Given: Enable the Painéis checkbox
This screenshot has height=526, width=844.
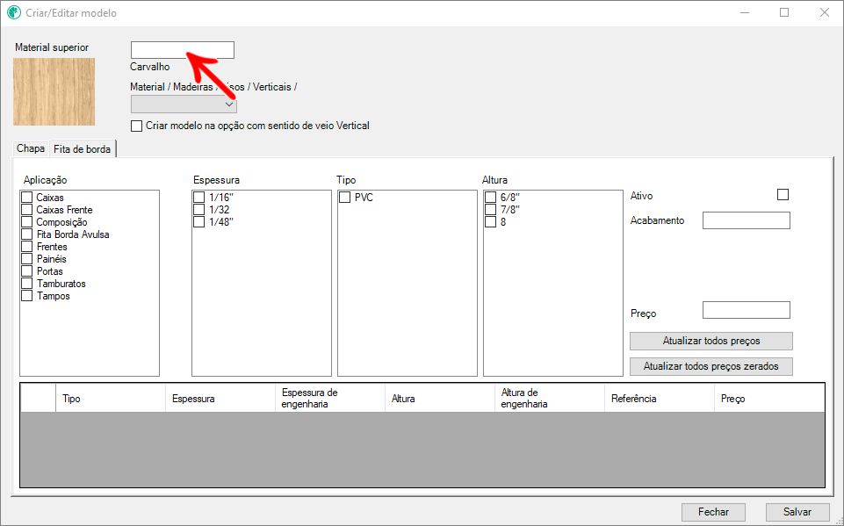Looking at the screenshot, I should pos(27,259).
